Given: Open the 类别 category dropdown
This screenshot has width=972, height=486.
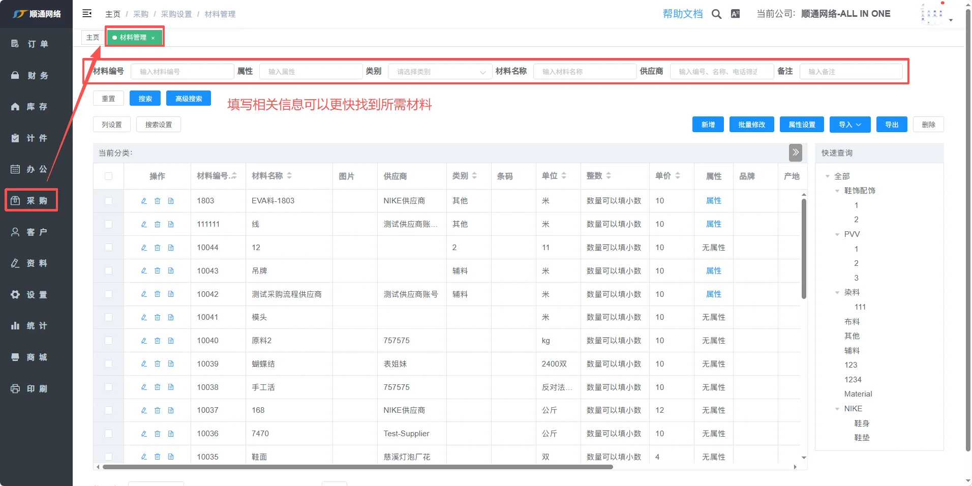Looking at the screenshot, I should (440, 72).
